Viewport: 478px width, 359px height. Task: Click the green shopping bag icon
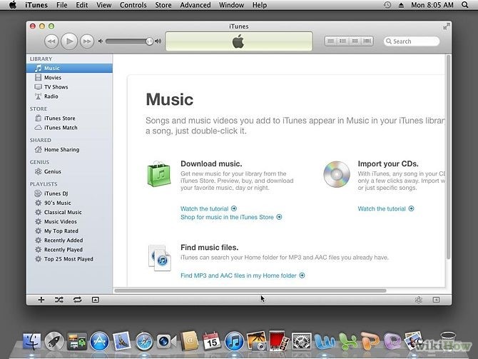159,174
